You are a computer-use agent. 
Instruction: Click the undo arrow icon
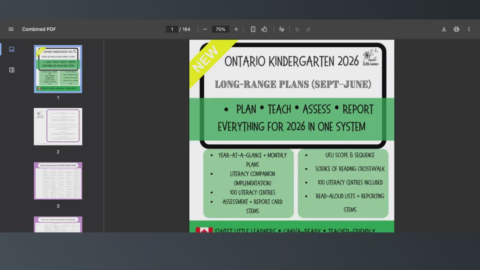click(x=297, y=29)
